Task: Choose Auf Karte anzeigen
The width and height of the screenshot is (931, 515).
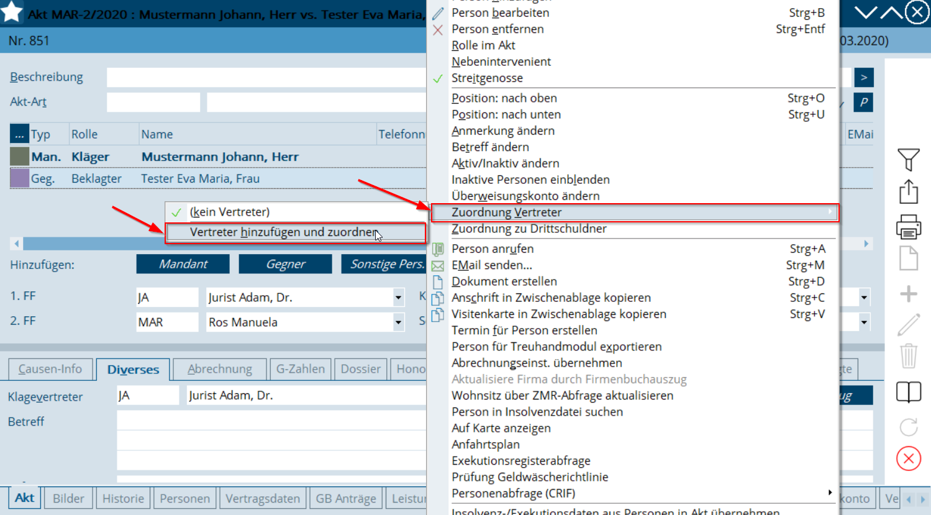Action: 634,428
